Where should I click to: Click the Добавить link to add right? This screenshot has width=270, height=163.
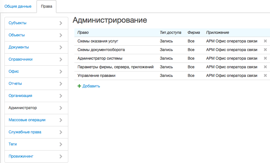coord(91,86)
